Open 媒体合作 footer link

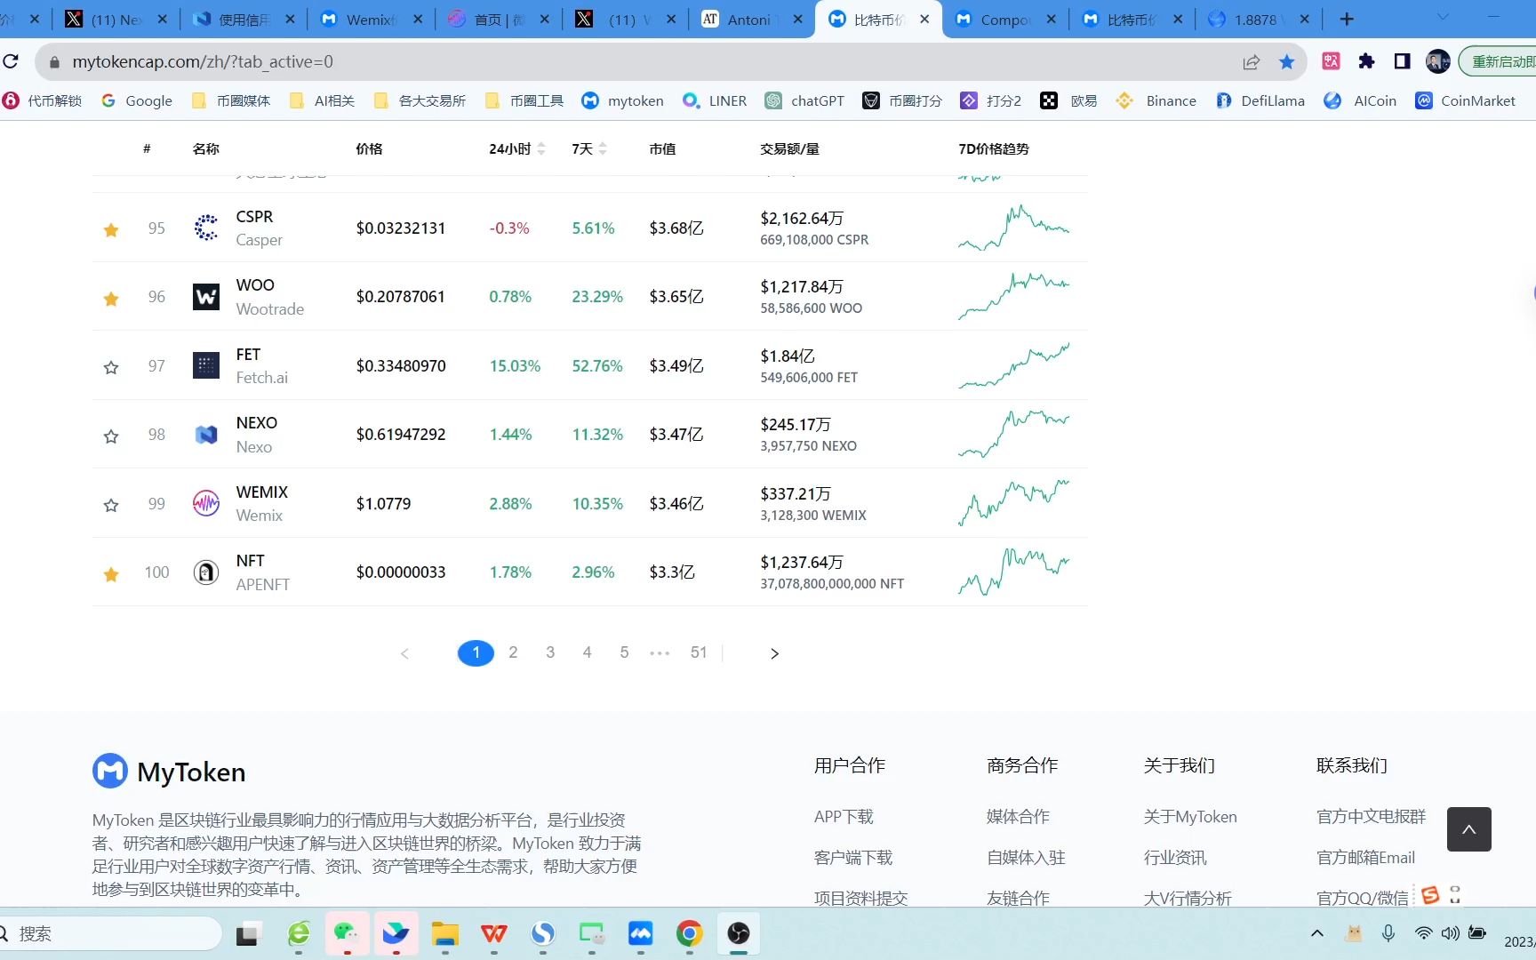coord(1018,816)
